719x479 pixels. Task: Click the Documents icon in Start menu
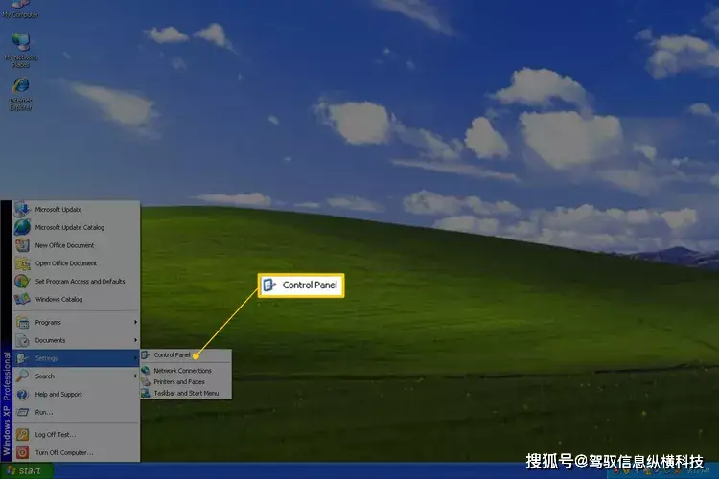[x=22, y=340]
